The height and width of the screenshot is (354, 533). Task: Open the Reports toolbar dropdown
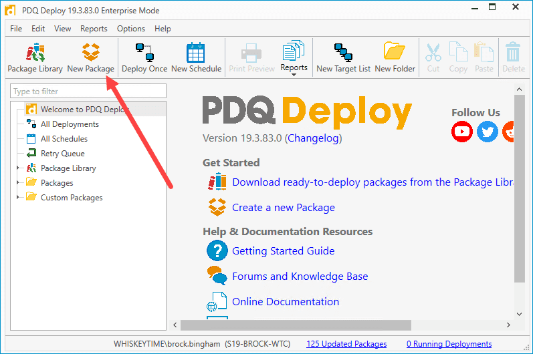pos(294,57)
